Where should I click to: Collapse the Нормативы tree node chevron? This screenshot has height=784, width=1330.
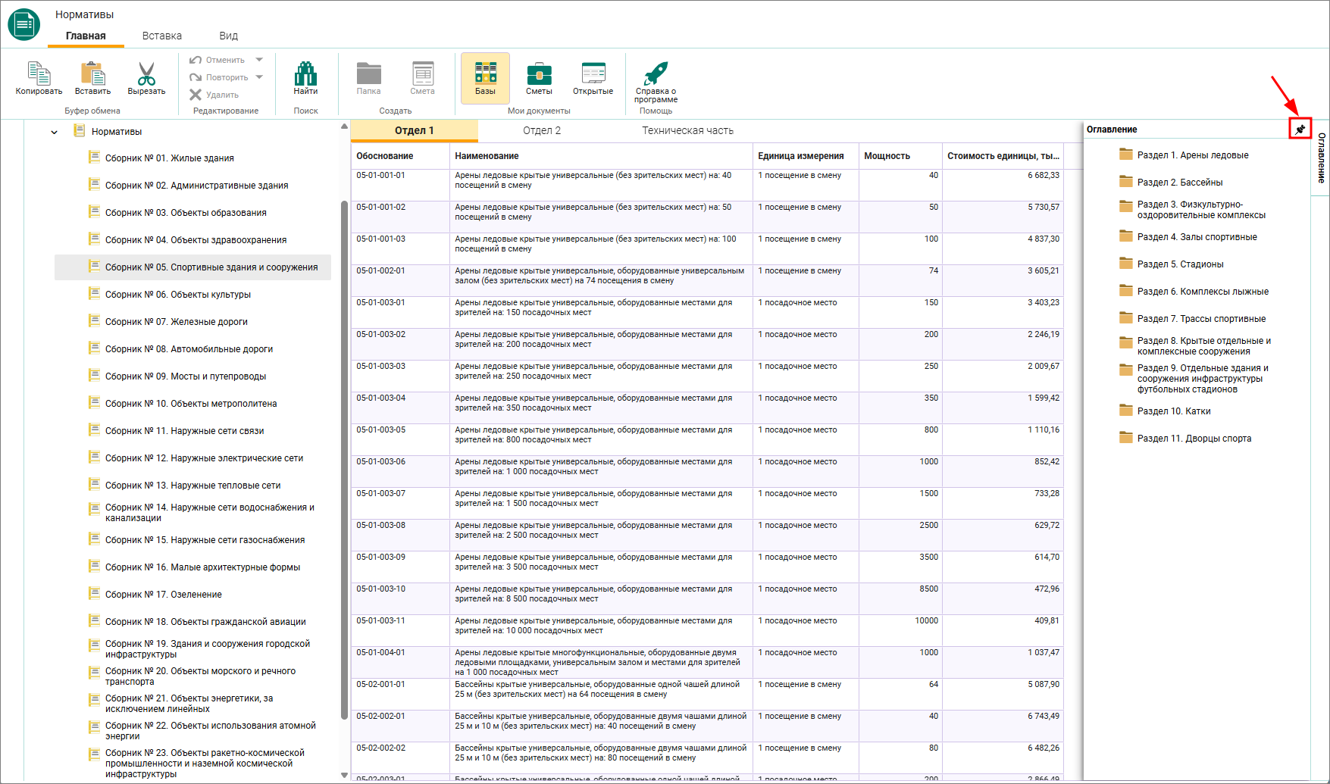(54, 132)
